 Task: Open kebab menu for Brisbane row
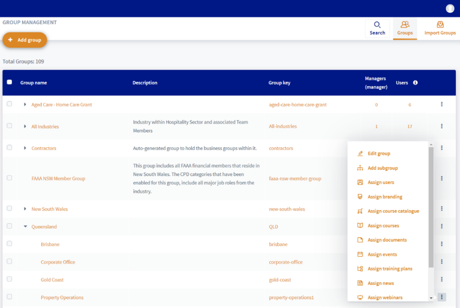click(442, 244)
